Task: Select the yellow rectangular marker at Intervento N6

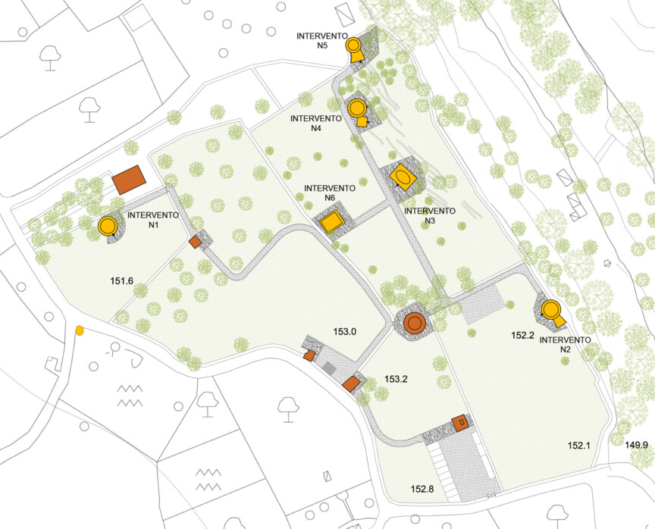Action: (x=332, y=222)
